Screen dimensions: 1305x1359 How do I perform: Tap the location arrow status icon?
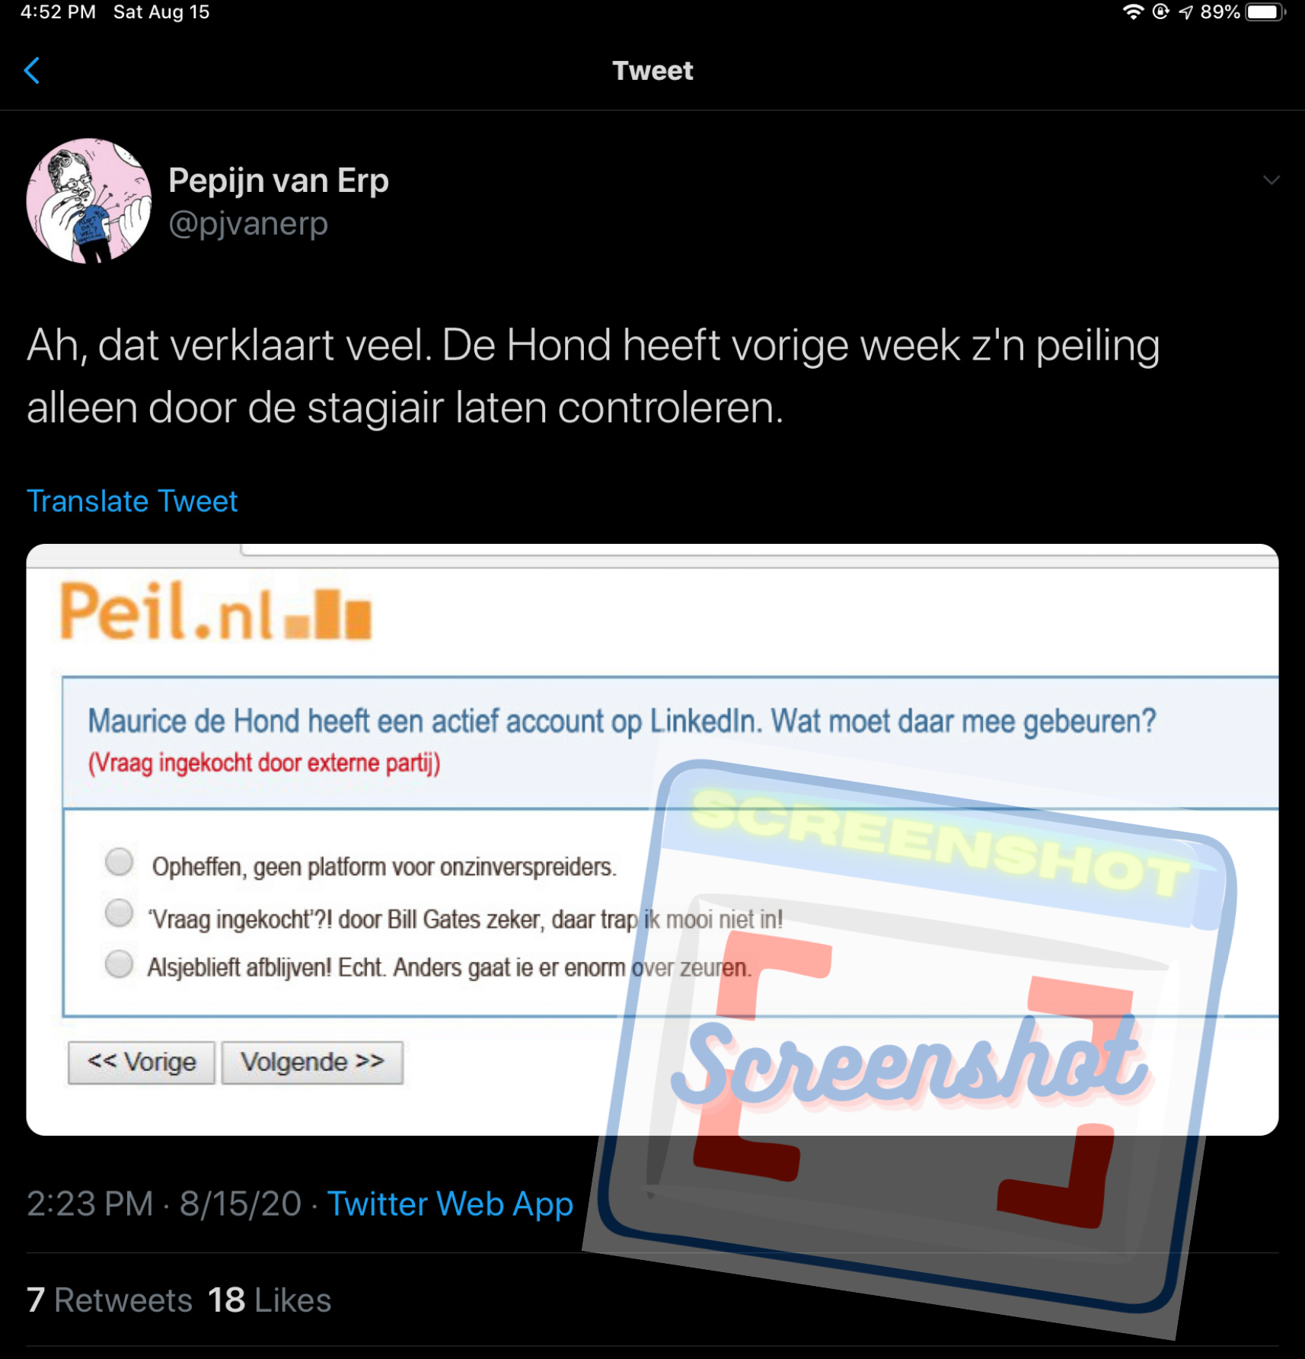coord(1185,11)
